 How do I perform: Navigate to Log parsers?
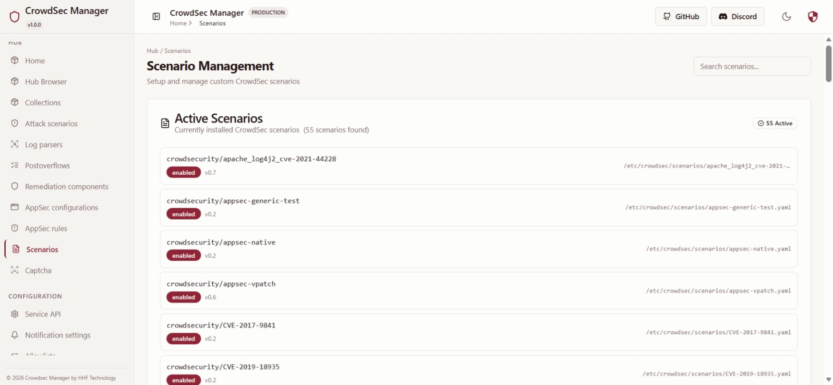coord(43,144)
